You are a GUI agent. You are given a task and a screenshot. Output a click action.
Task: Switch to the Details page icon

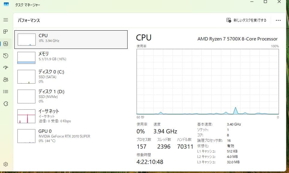5,91
